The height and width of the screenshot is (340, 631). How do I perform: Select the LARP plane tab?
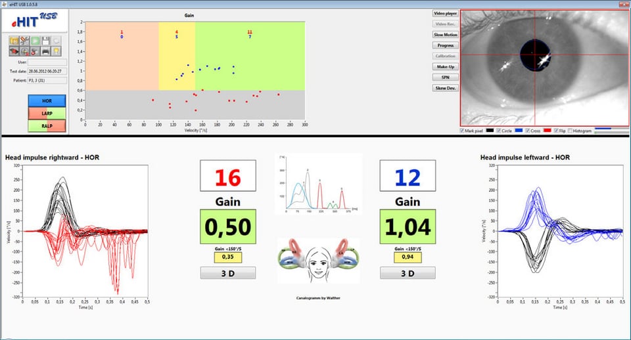tap(47, 114)
